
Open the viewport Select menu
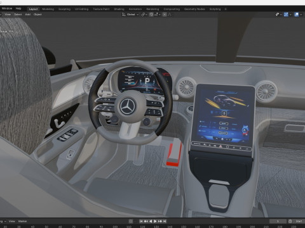18,15
